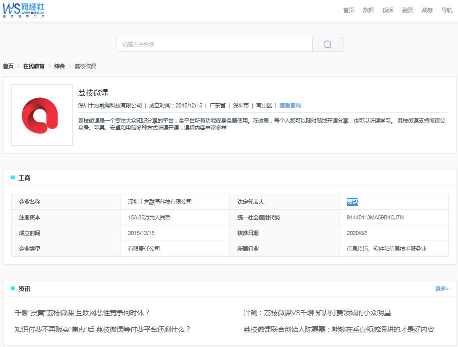458x347 pixels.
Task: Open 荔枝微课 via its red logo
Action: pyautogui.click(x=40, y=114)
